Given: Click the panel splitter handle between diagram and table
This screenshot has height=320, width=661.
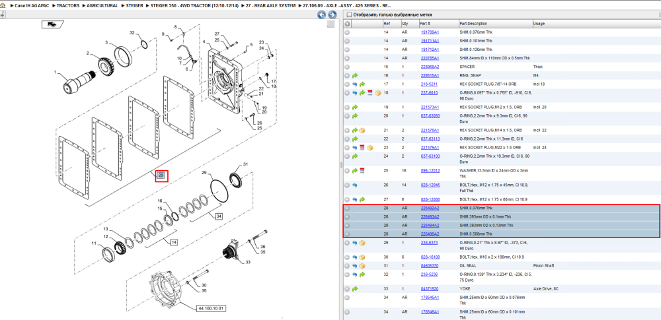Looking at the screenshot, I should pos(340,165).
